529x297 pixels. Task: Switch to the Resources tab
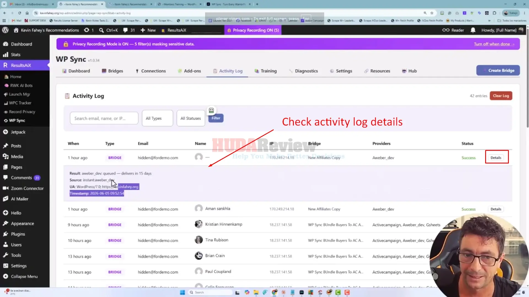tap(377, 71)
